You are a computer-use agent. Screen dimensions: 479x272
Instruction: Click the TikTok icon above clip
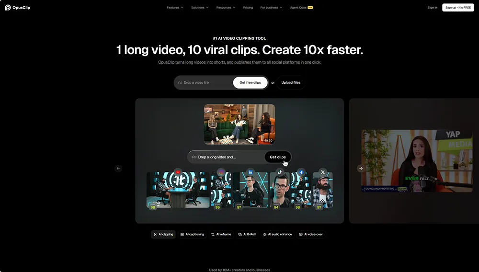pos(280,172)
